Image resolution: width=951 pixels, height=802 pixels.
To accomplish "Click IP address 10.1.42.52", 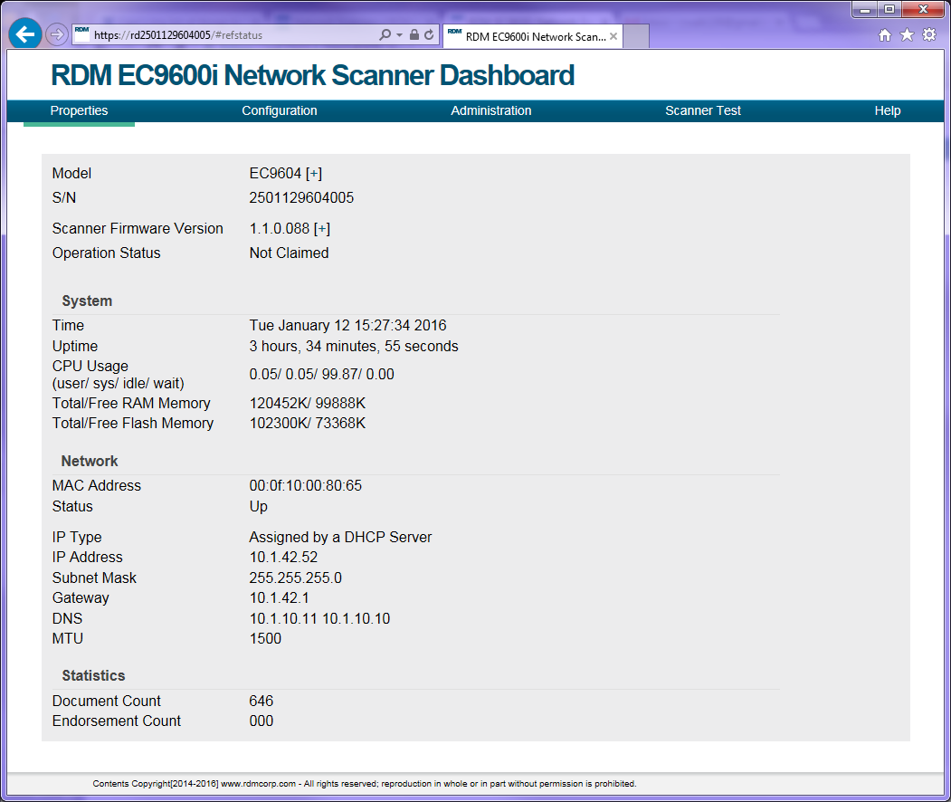I will [x=283, y=557].
